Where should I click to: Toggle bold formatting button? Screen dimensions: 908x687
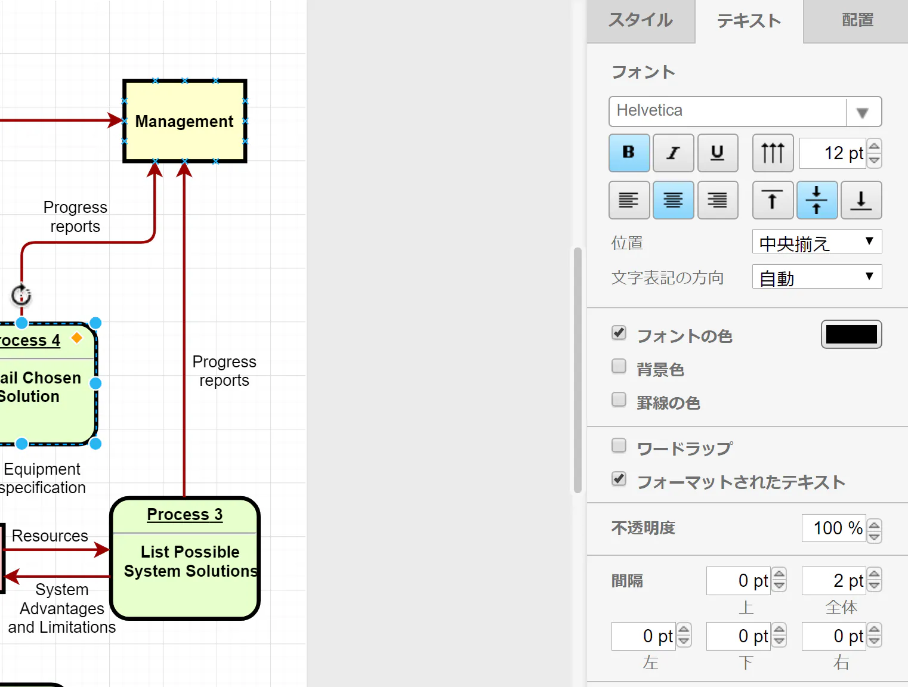point(629,153)
